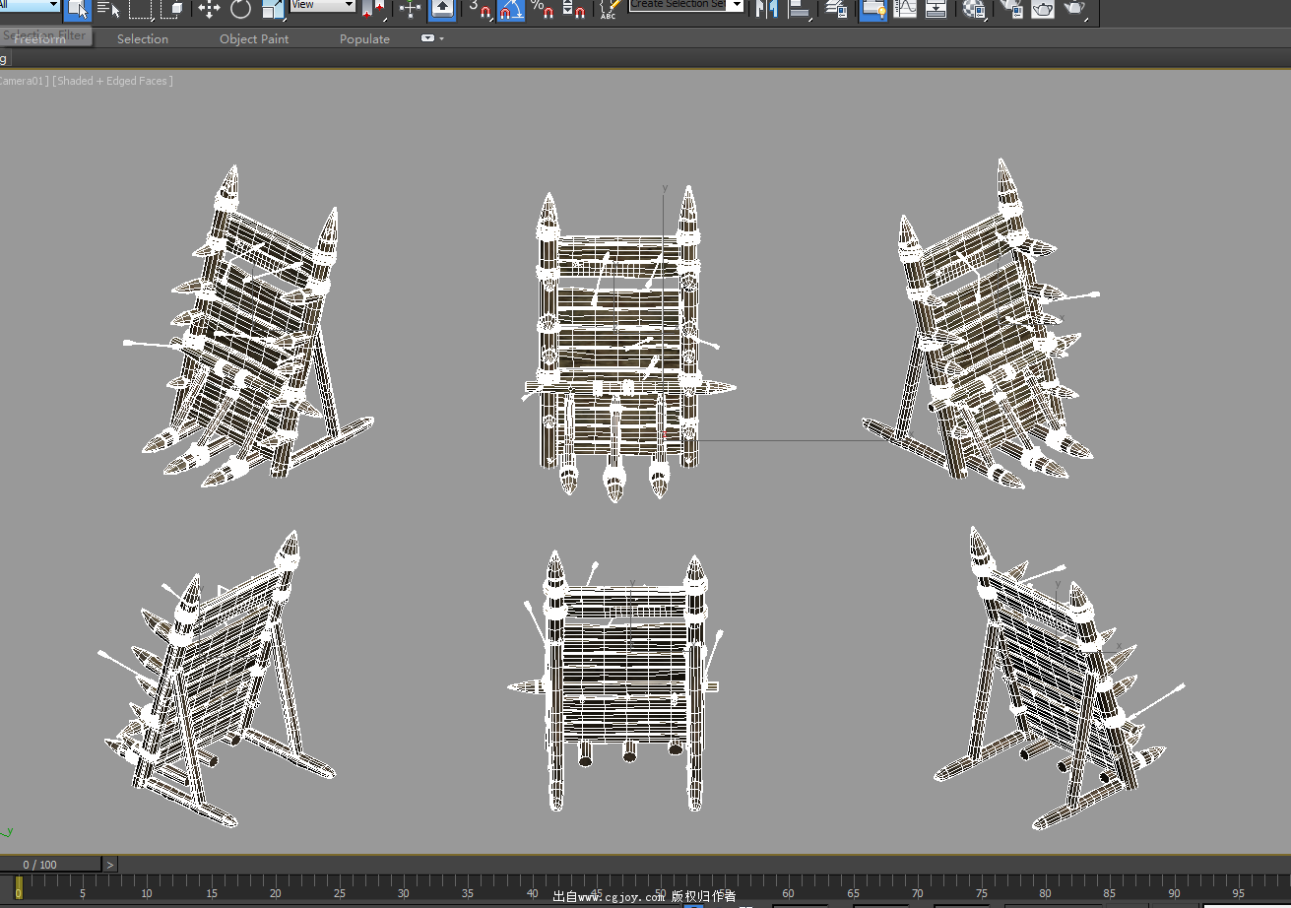
Task: Click the Align tool icon
Action: coord(800,10)
